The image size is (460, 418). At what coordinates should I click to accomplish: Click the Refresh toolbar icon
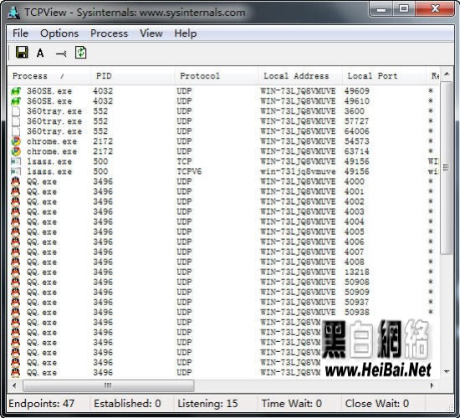80,53
